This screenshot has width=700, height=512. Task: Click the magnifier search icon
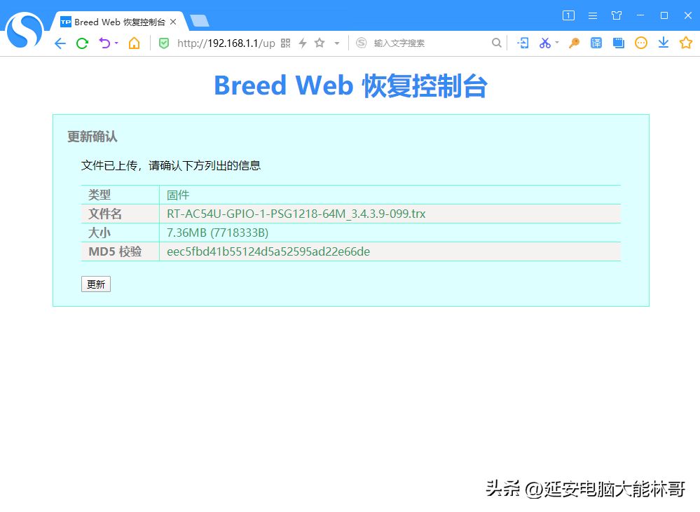(x=496, y=43)
